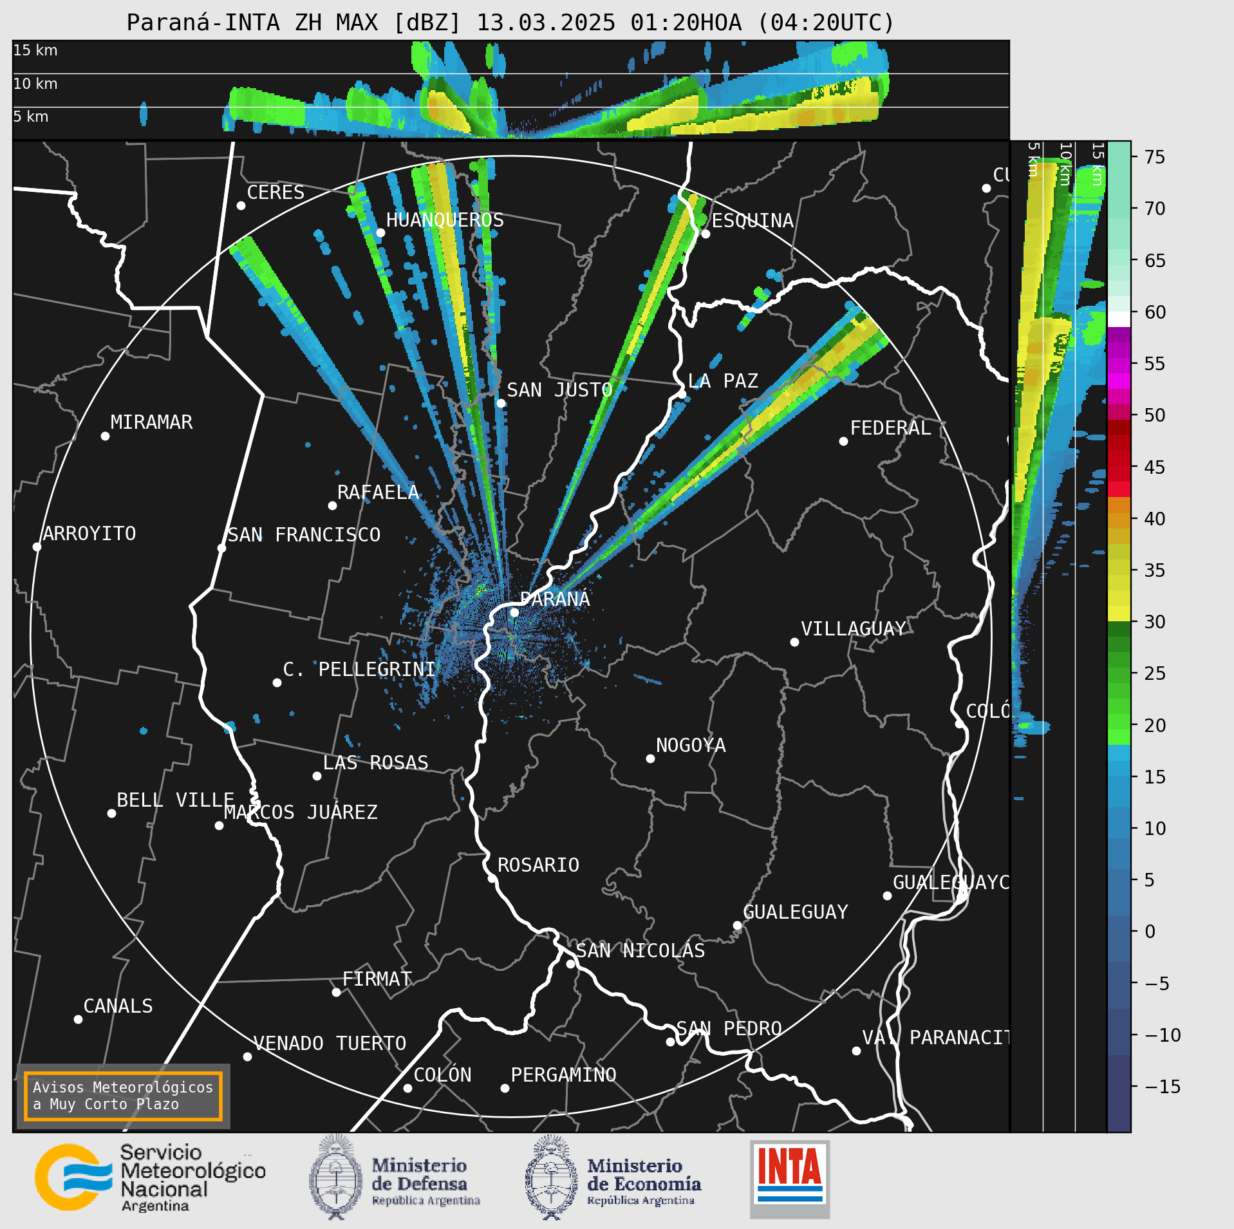Click the top vertical cross-section panel
Screen dimensions: 1234x1229
[510, 89]
